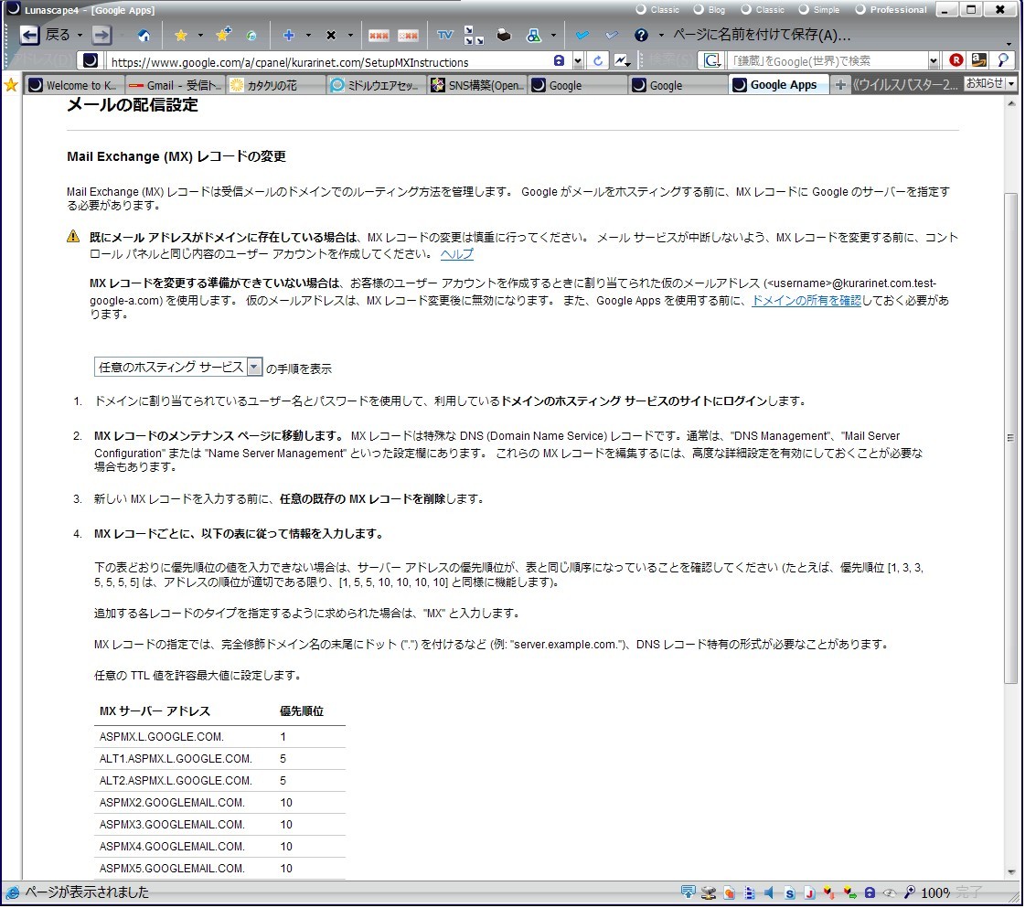Click the 100% zoom level indicator
The image size is (1025, 908).
point(934,893)
